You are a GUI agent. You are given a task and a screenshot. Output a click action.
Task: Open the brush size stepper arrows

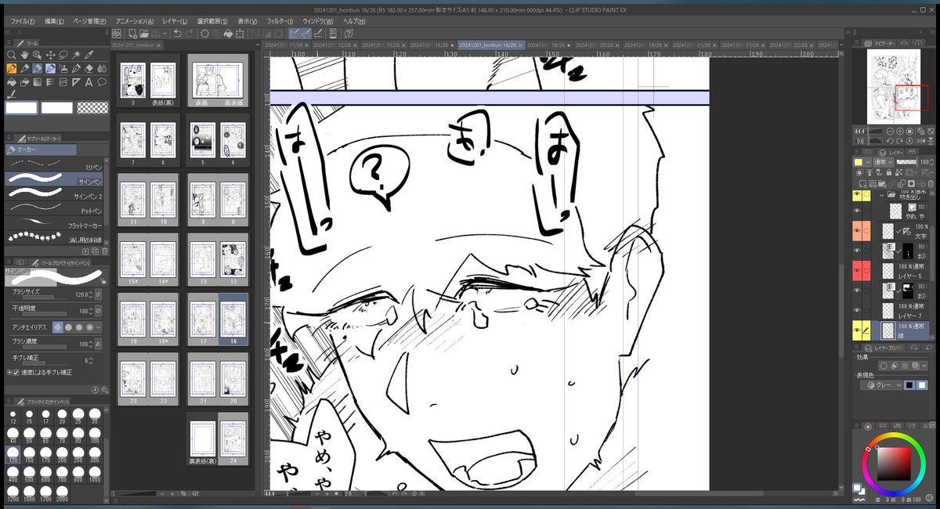click(92, 294)
